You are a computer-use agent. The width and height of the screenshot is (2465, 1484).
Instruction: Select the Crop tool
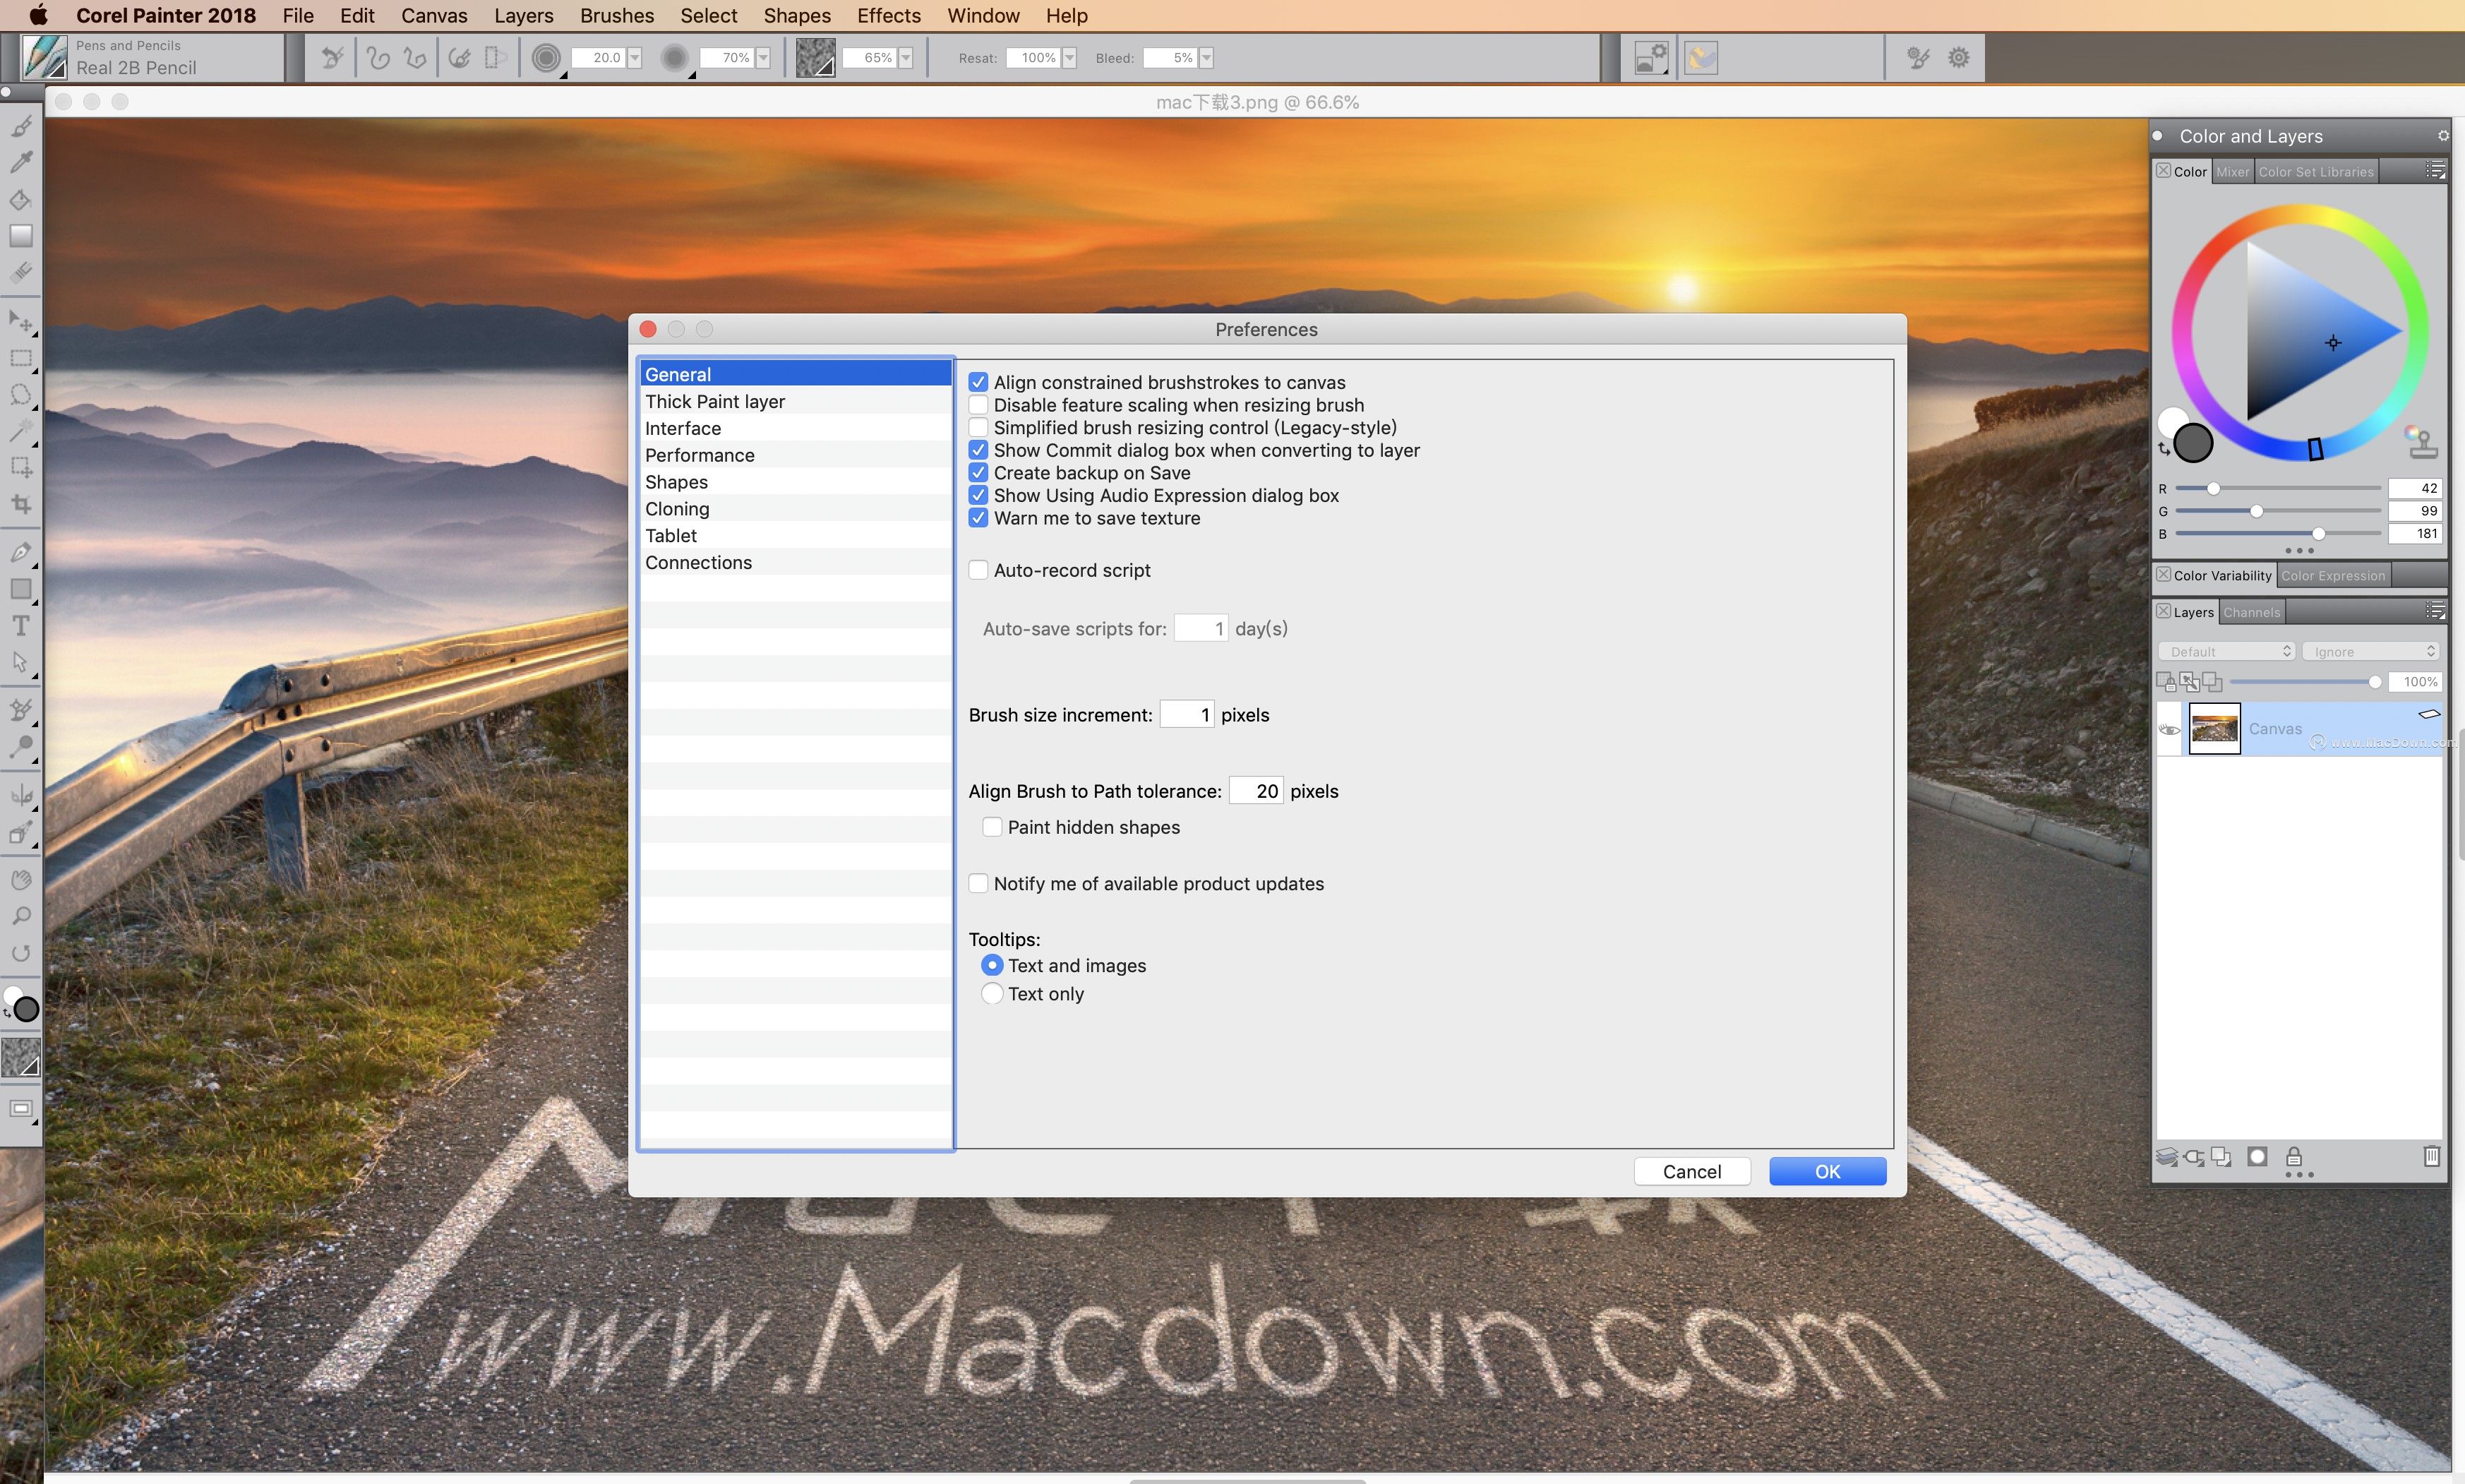[x=21, y=504]
